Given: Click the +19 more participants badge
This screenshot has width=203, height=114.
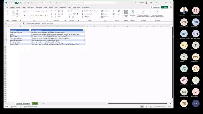Looking at the screenshot, I should [196, 104].
